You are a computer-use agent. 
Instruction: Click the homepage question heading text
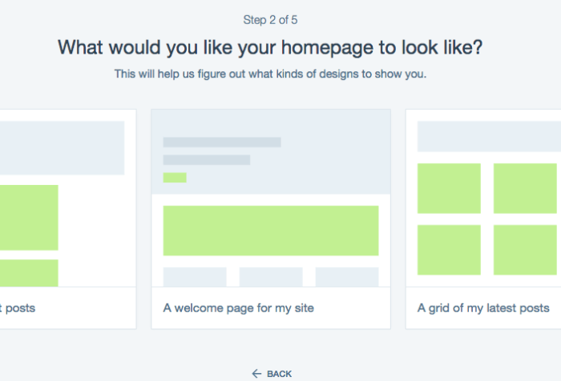270,47
